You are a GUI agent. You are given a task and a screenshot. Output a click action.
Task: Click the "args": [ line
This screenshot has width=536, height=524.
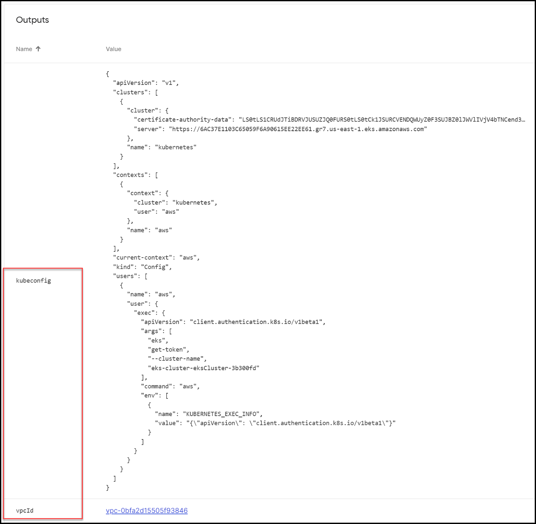[156, 331]
